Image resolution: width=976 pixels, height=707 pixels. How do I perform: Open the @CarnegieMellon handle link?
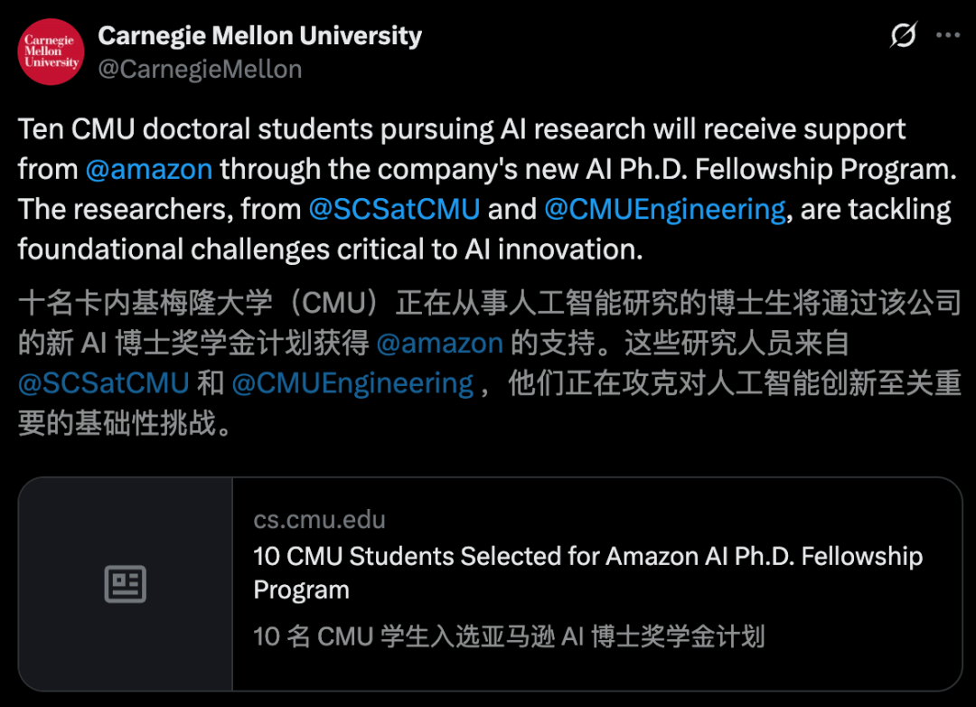tap(200, 70)
